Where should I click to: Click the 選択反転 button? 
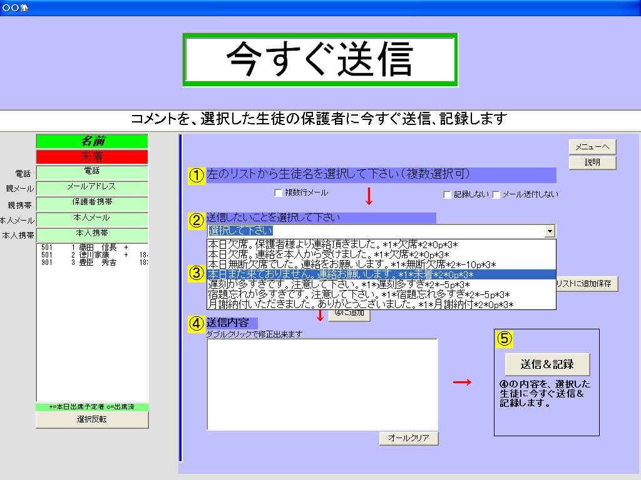point(92,419)
